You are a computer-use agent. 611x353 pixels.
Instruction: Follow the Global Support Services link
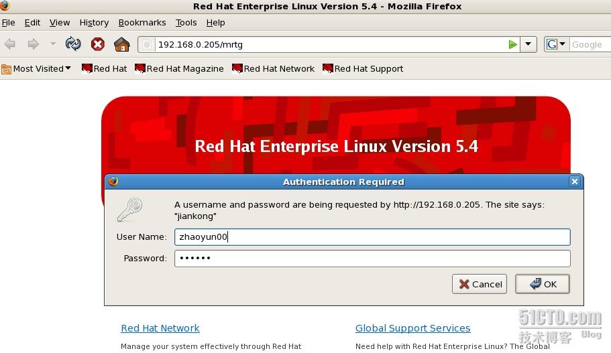click(412, 328)
